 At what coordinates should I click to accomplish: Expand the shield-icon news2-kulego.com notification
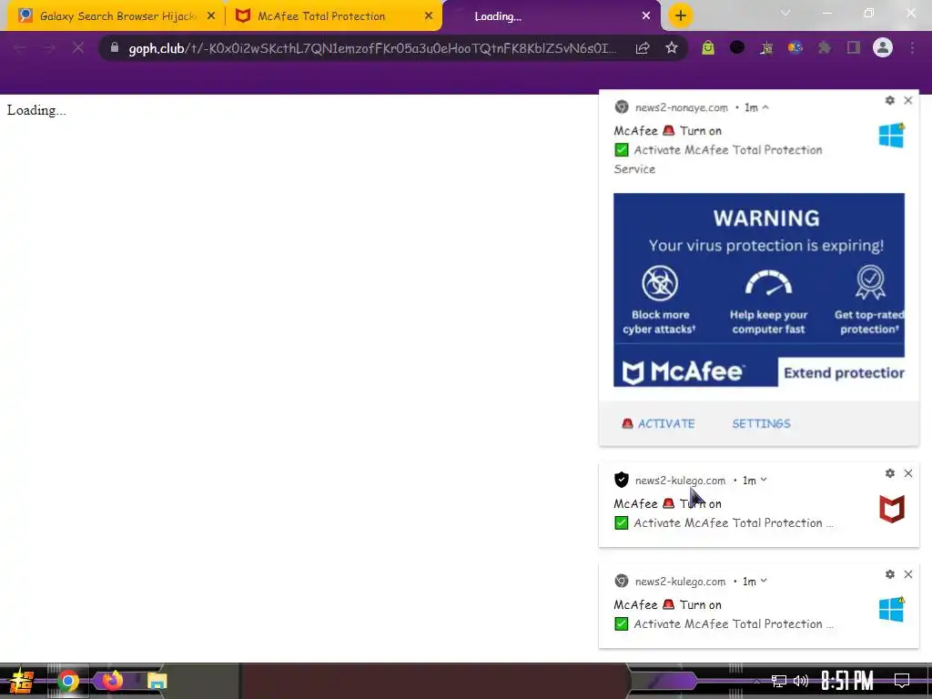click(764, 481)
